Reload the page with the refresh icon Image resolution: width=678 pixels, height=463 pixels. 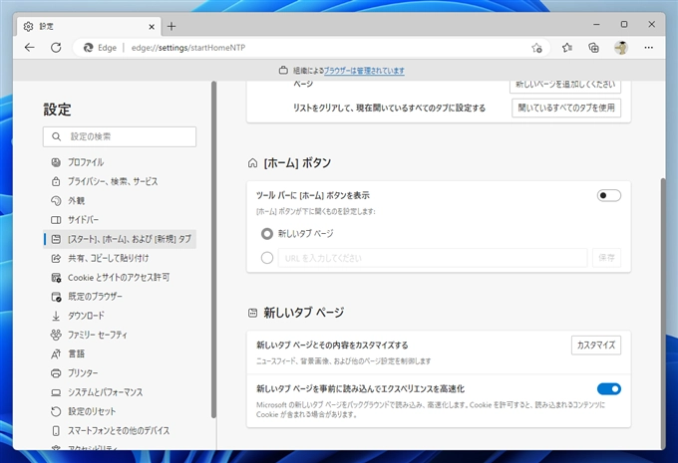56,48
